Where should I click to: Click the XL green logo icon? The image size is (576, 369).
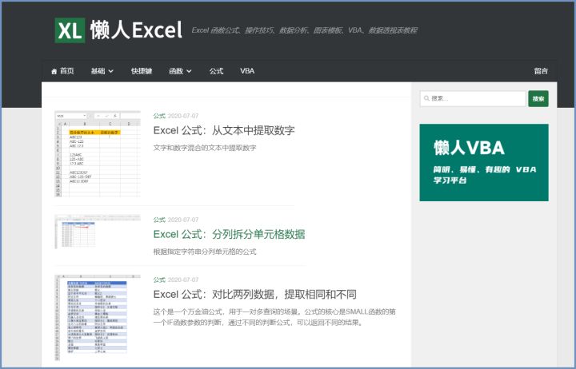pyautogui.click(x=70, y=30)
